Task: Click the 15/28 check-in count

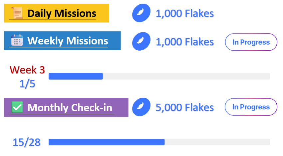Action: click(x=27, y=142)
